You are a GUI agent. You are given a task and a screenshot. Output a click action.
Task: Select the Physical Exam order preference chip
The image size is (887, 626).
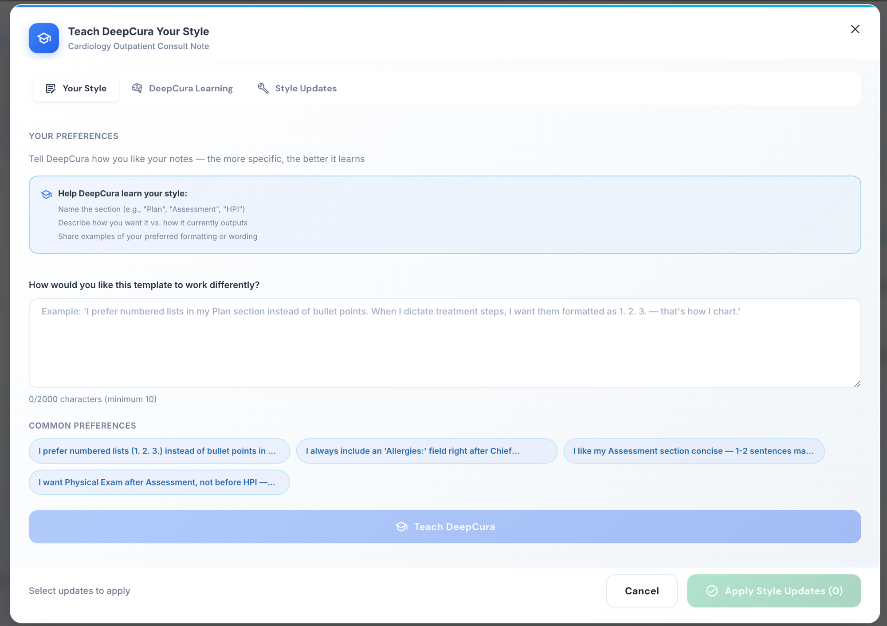(159, 482)
